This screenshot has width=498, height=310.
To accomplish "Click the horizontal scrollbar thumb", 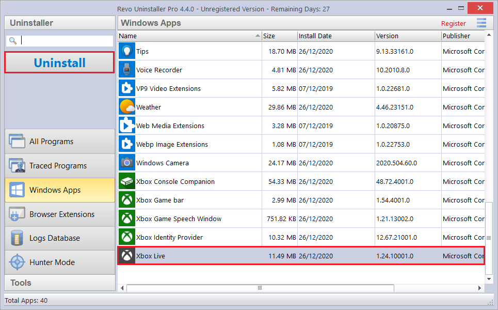I will point(260,288).
